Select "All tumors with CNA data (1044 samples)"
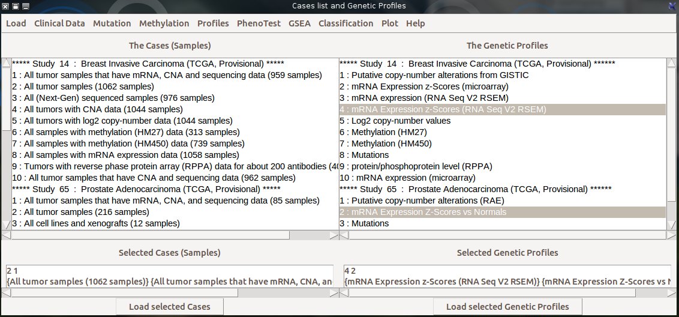Screen dimensions: 679x317 coord(97,109)
